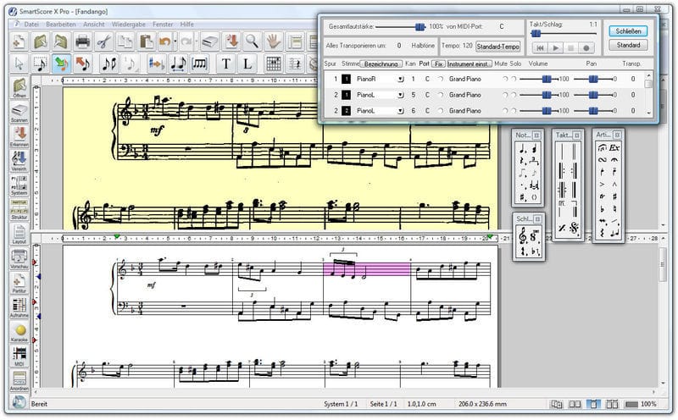Open Karaoke view from the left sidebar
Viewport: 678px width, 420px height.
(x=19, y=331)
